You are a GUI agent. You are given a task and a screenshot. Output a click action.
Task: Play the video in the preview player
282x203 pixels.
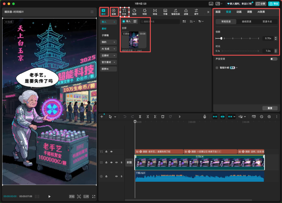click(49, 196)
